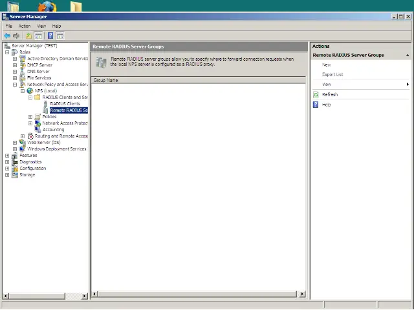Open the folder icon left on desktop

13,6
